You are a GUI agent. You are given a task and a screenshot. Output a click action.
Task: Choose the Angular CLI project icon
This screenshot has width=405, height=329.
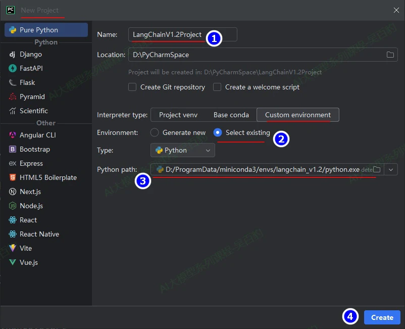point(13,135)
